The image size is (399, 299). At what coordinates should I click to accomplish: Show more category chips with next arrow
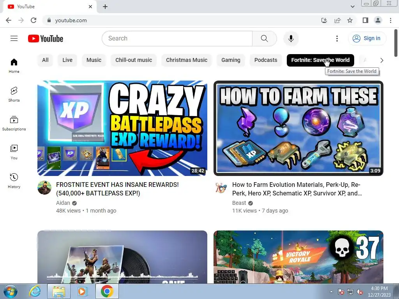[x=381, y=60]
